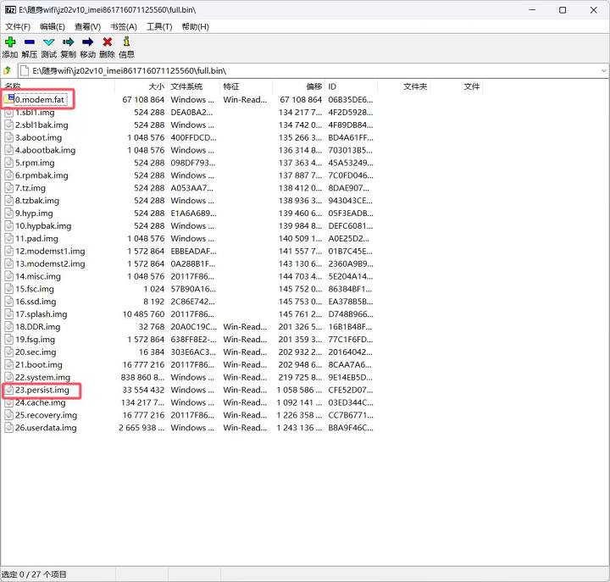
Task: Open the 工具(T) menu
Action: (x=159, y=26)
